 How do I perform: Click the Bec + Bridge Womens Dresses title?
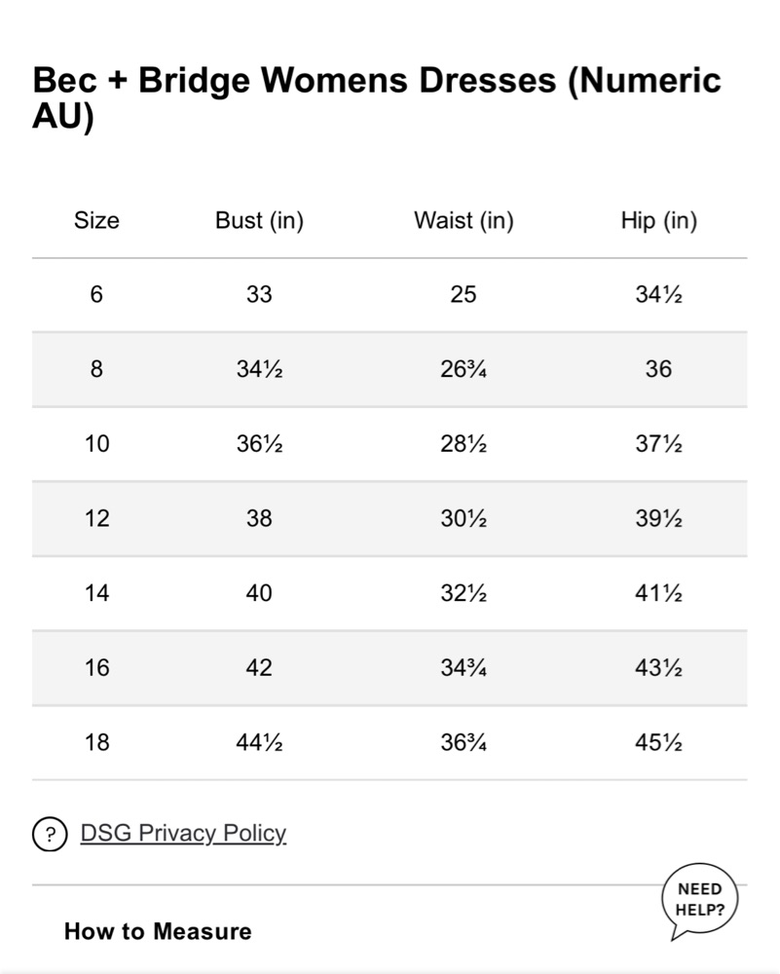point(376,97)
